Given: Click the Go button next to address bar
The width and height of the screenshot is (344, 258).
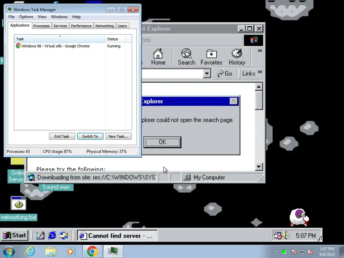Looking at the screenshot, I should point(224,74).
